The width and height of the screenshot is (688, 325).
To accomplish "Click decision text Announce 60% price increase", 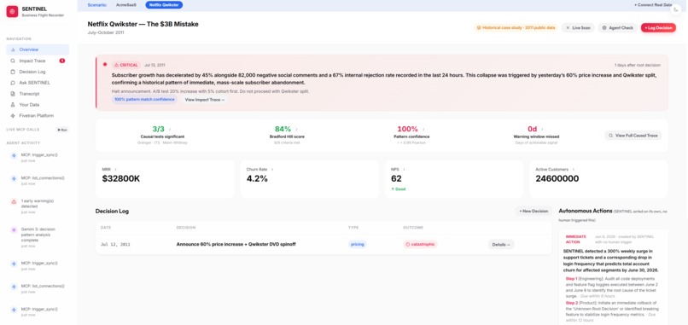I will 236,244.
